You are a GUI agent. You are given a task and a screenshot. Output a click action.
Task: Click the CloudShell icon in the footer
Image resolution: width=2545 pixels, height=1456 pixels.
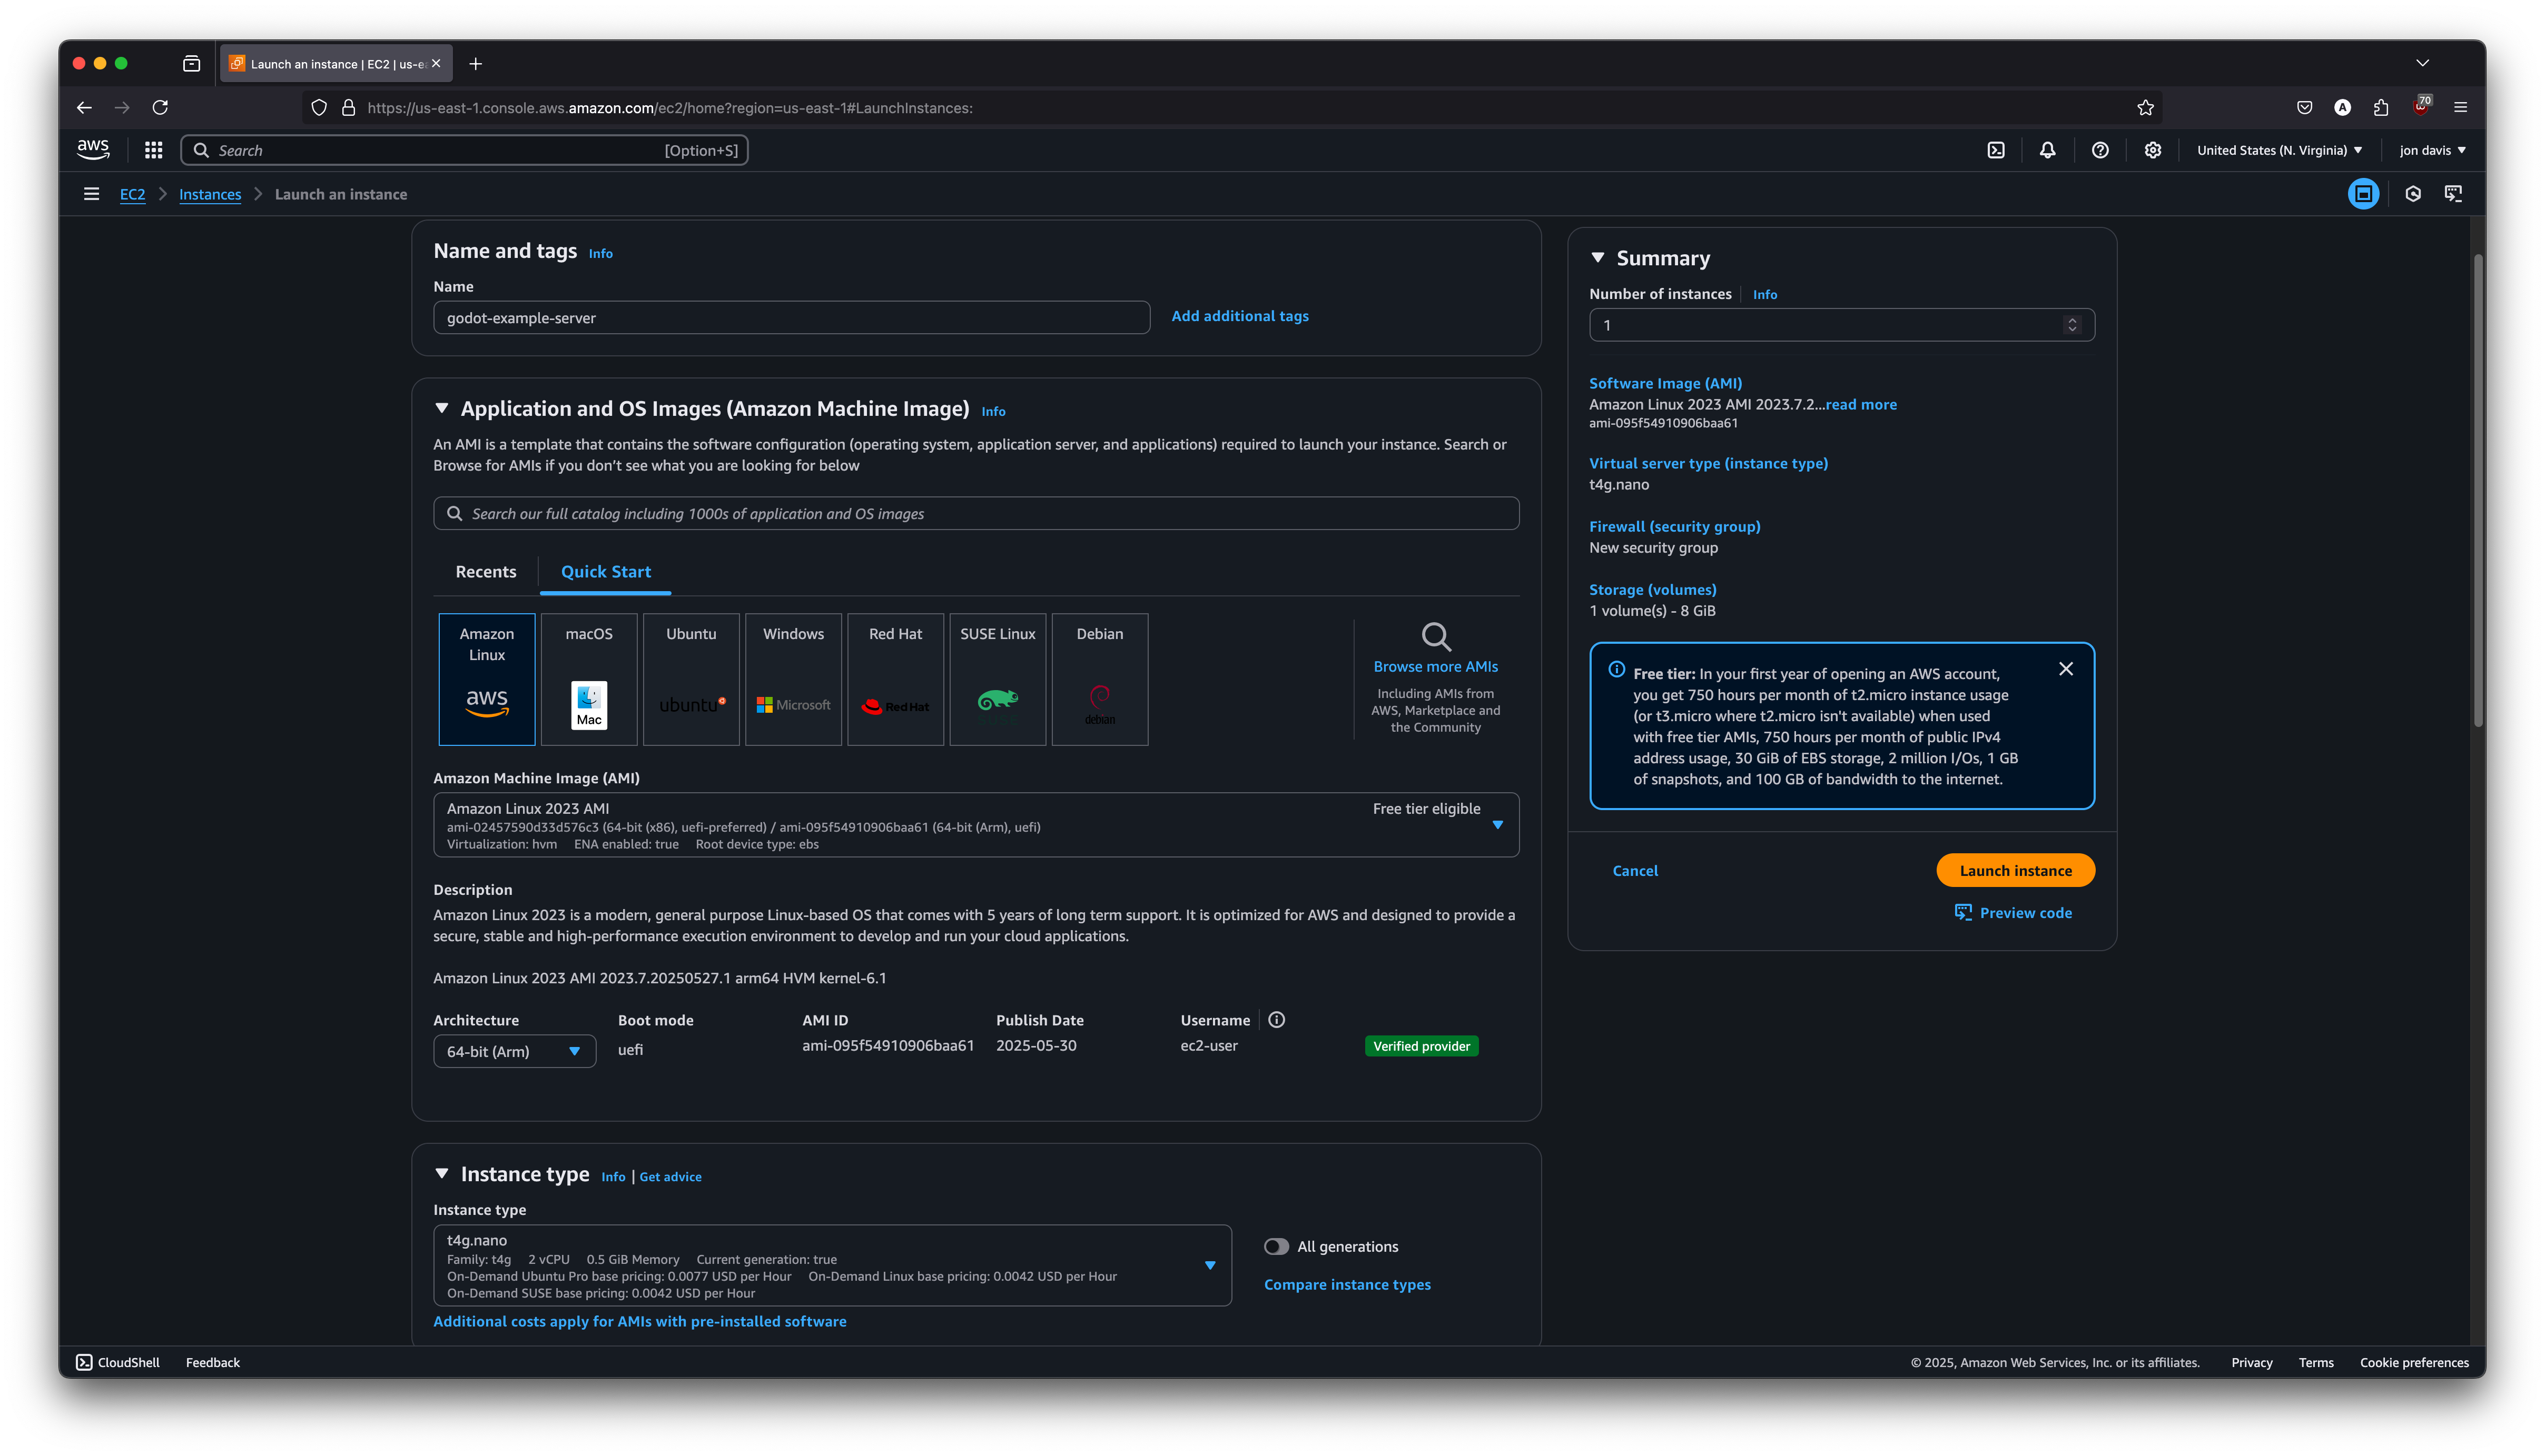tap(84, 1362)
